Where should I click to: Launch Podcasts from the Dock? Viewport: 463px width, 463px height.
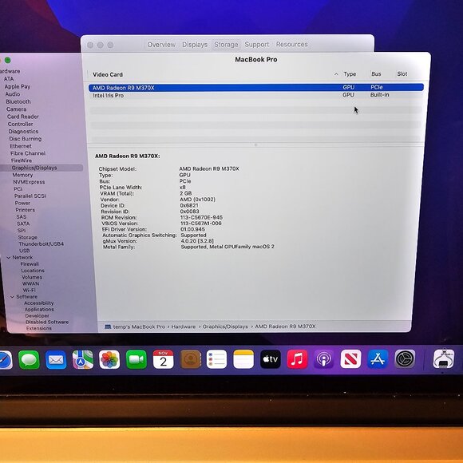[x=323, y=359]
